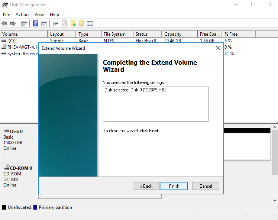Select the CD-ROM 0 disk panel
The image size is (278, 220).
tap(19, 177)
